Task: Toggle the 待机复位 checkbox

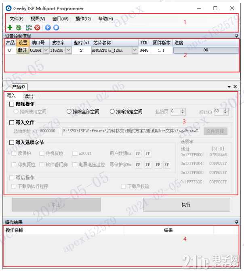Action: coord(42,153)
